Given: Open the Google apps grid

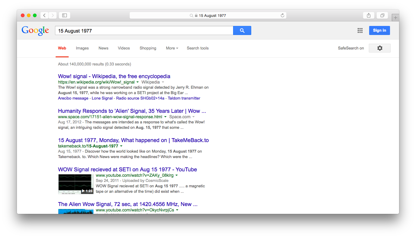Looking at the screenshot, I should (360, 30).
